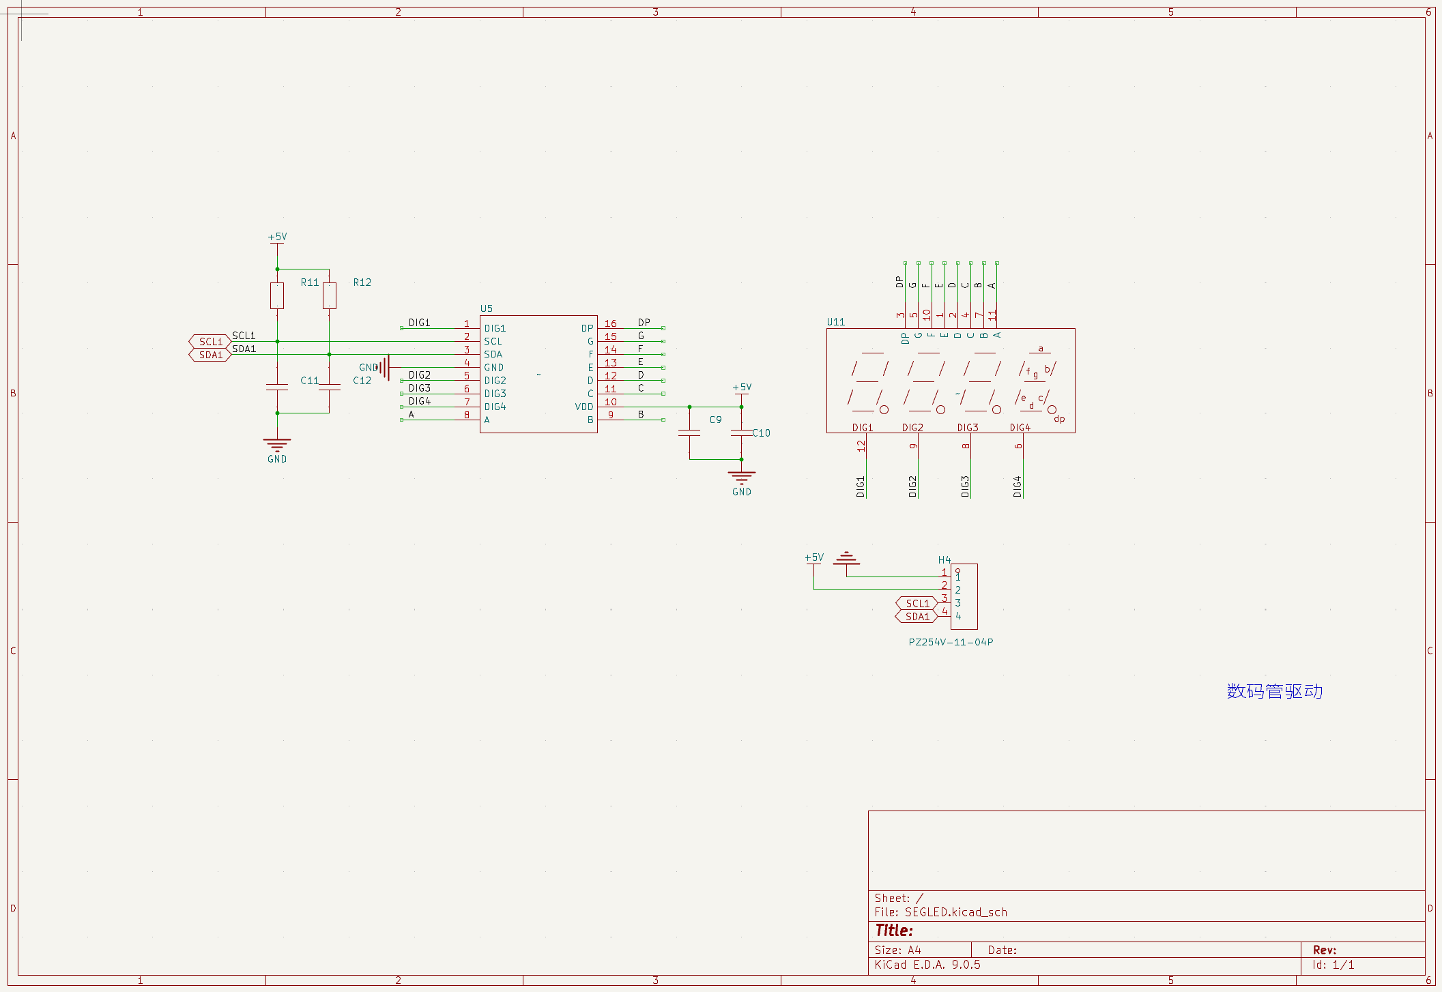Viewport: 1442px width, 992px height.
Task: Select the DIG4 pin label below U11
Action: click(1018, 486)
